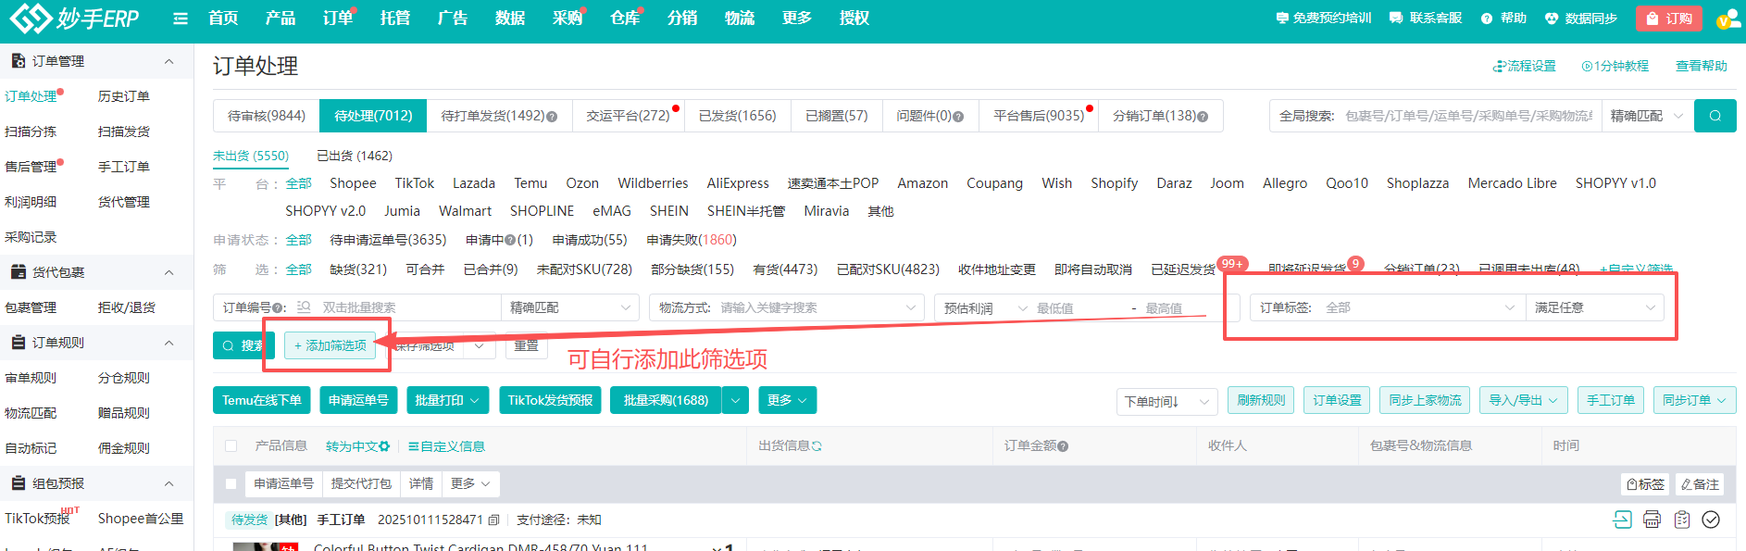Click the 标签 tag button
This screenshot has width=1746, height=551.
(x=1646, y=484)
